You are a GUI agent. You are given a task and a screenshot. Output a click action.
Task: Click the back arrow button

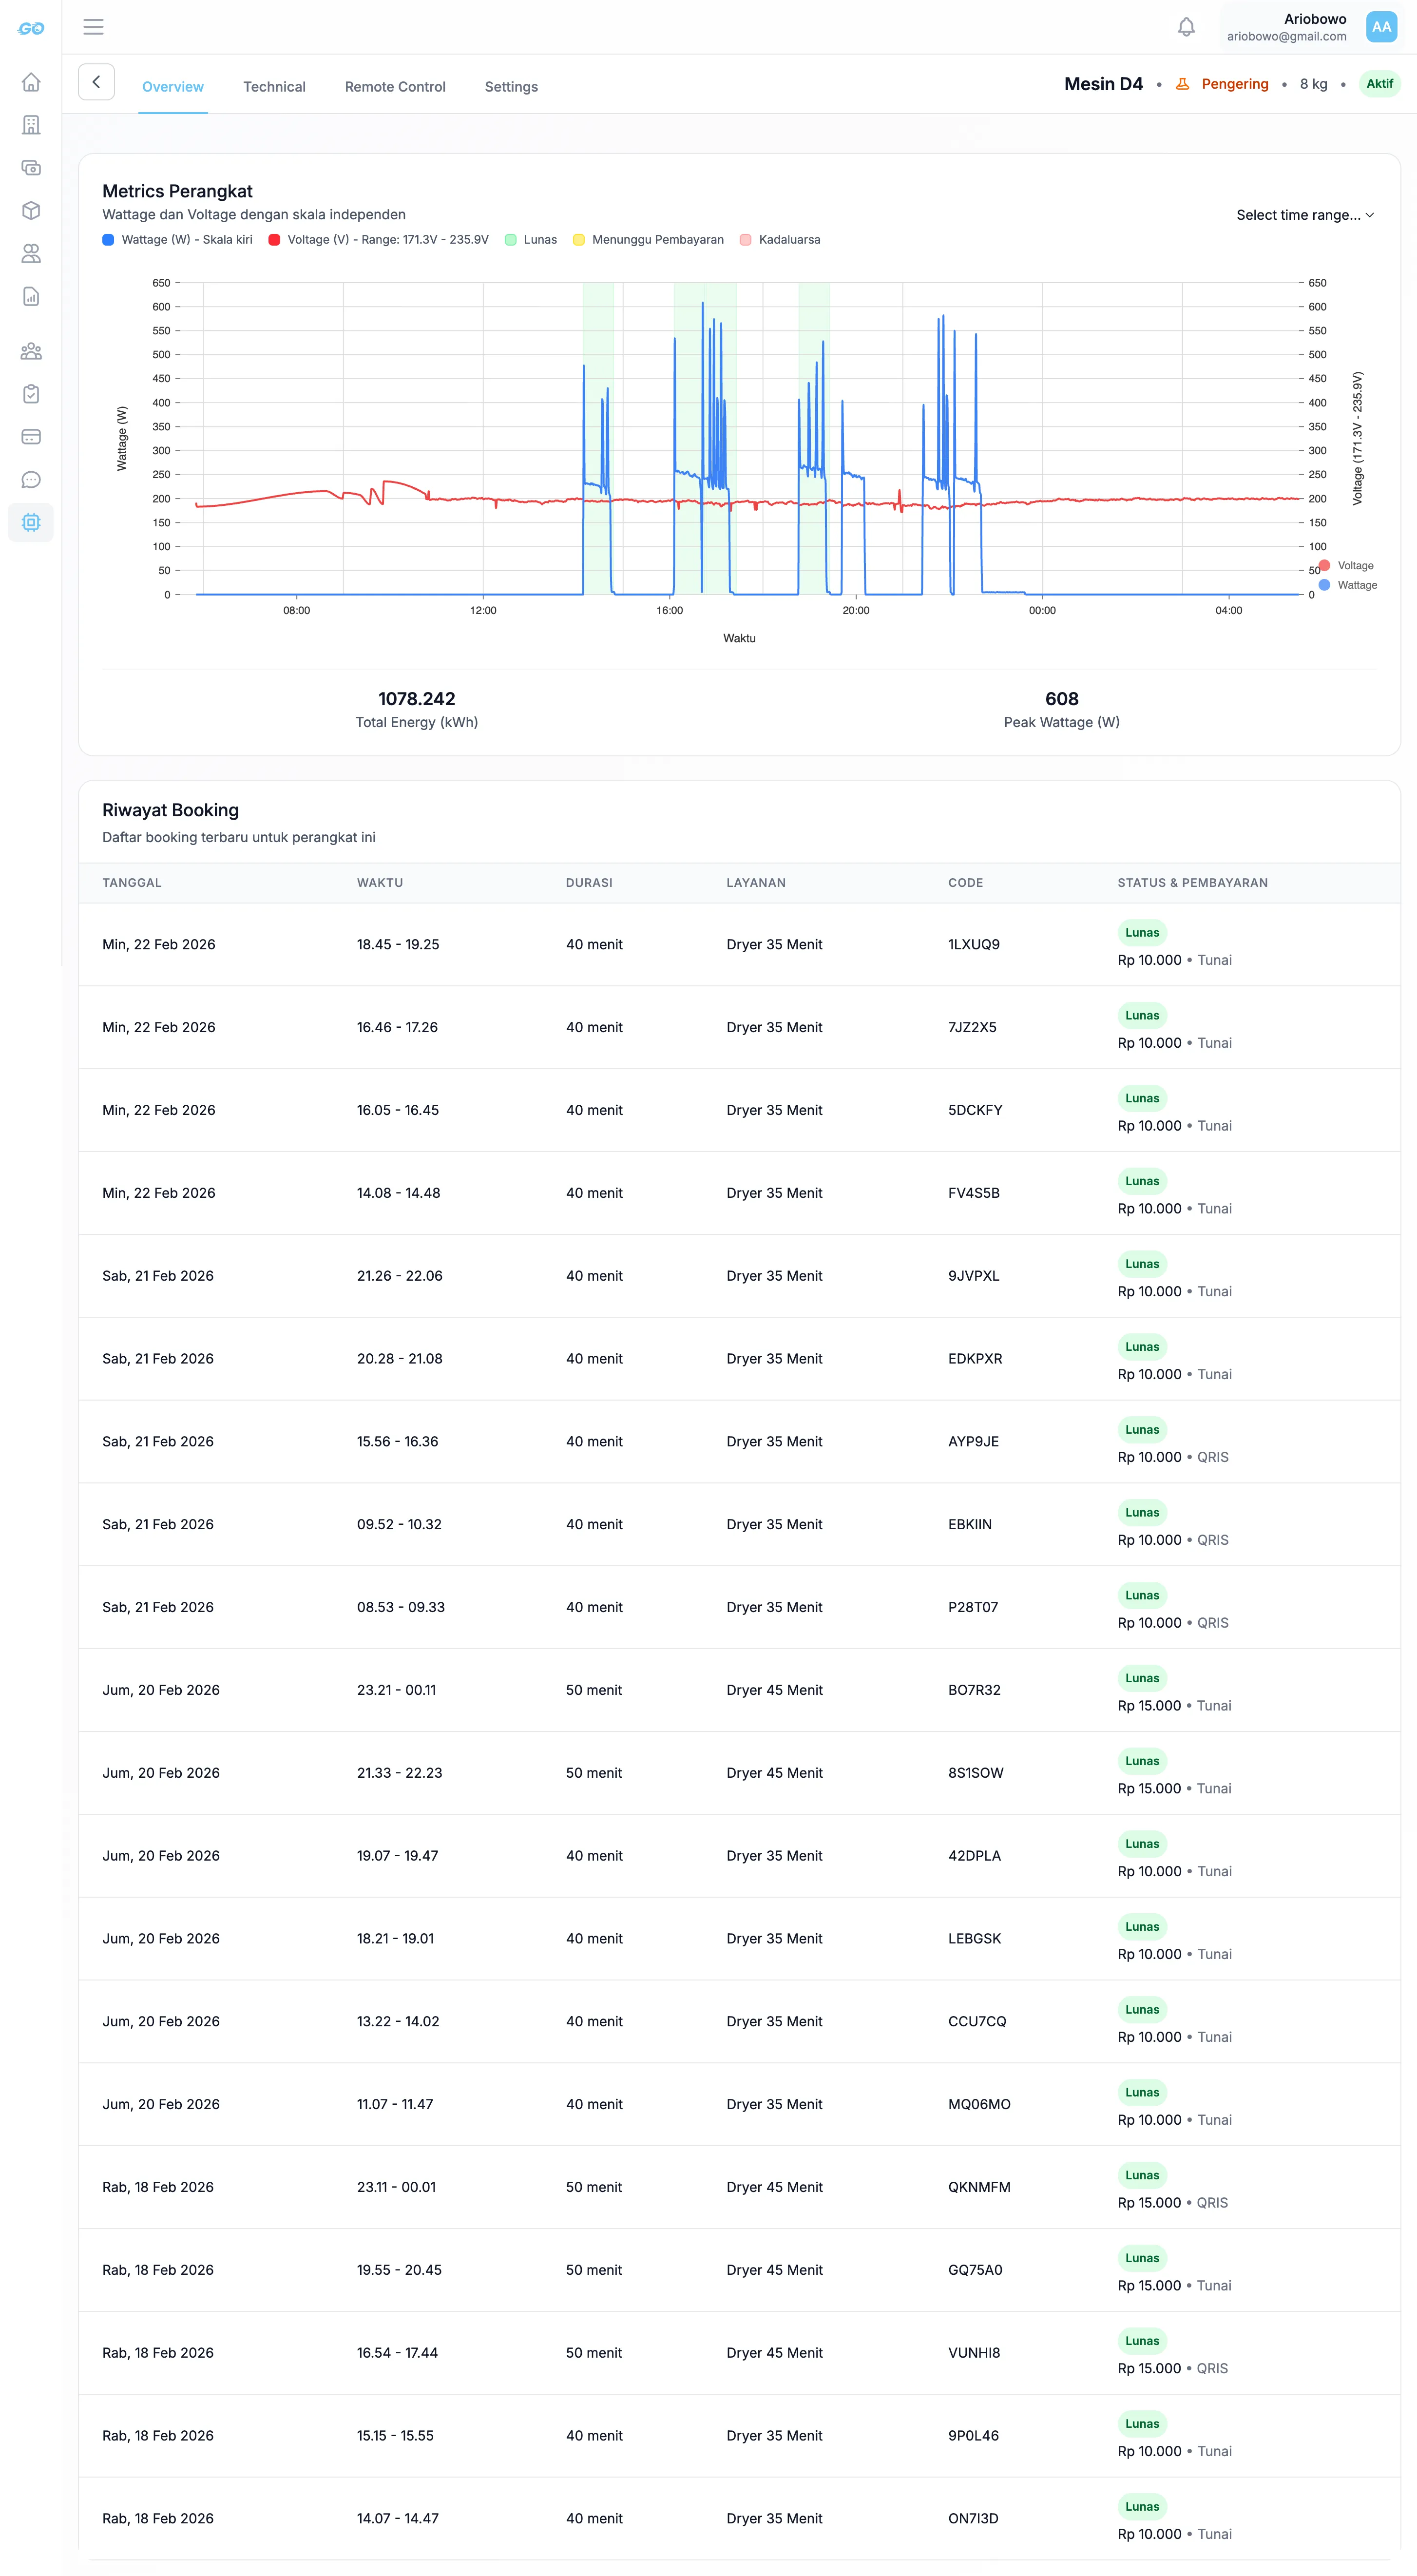click(x=96, y=83)
